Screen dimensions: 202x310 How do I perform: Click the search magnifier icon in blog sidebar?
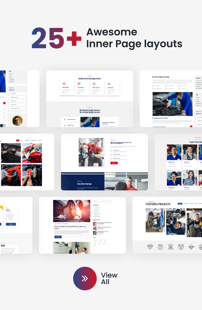pyautogui.click(x=111, y=201)
